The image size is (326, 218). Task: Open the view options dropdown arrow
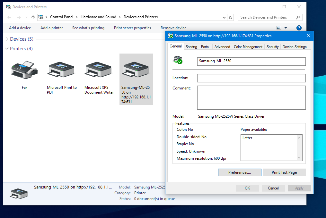286,28
